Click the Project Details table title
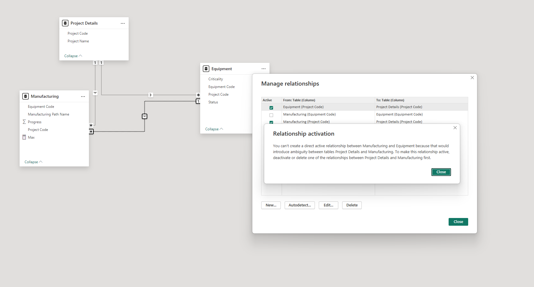 tap(84, 23)
